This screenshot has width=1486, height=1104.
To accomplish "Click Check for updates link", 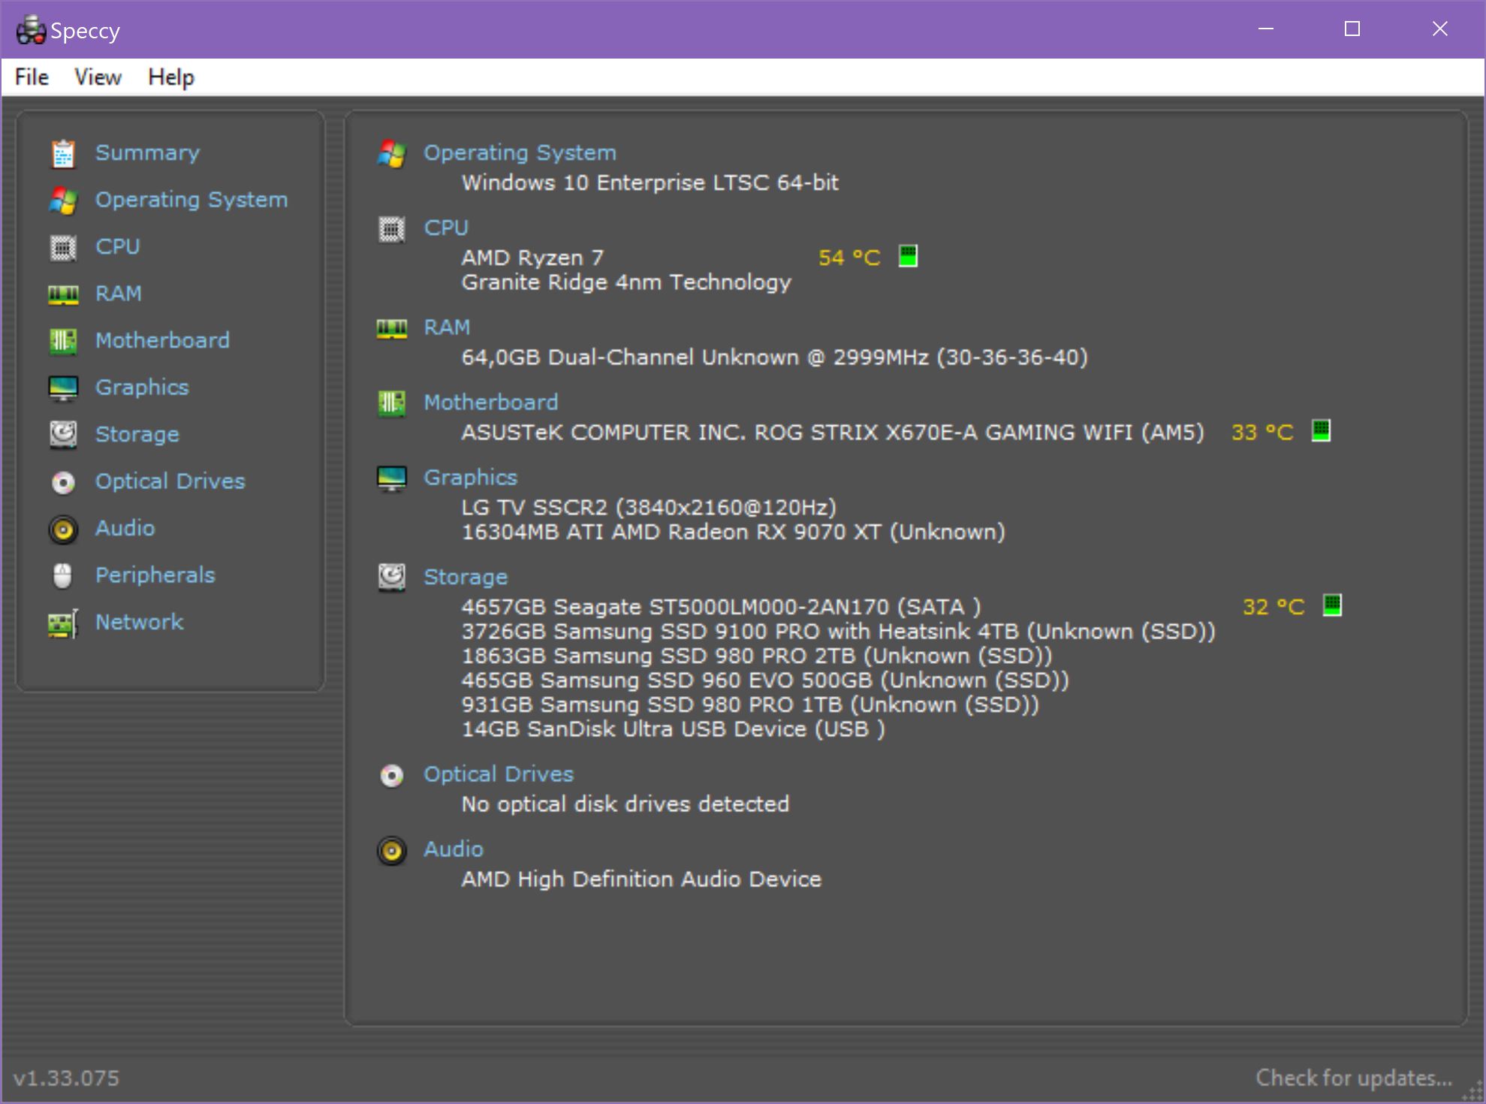I will 1355,1078.
